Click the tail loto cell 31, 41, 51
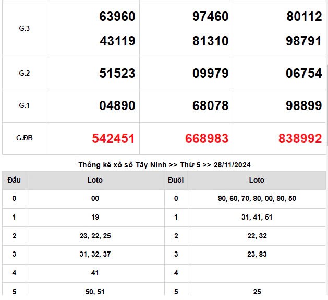328x300 pixels. tap(257, 217)
